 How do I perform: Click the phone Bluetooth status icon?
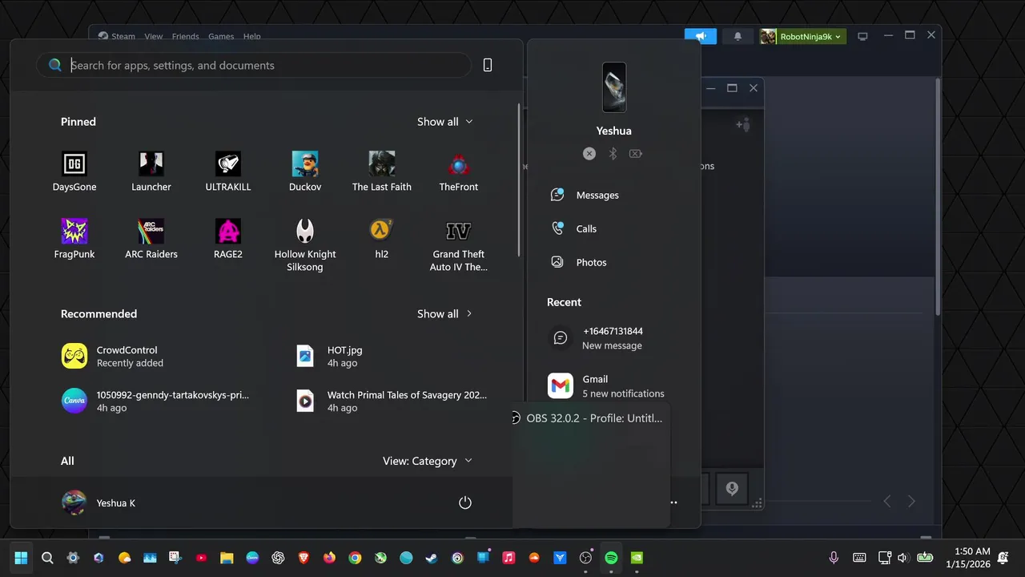click(613, 153)
